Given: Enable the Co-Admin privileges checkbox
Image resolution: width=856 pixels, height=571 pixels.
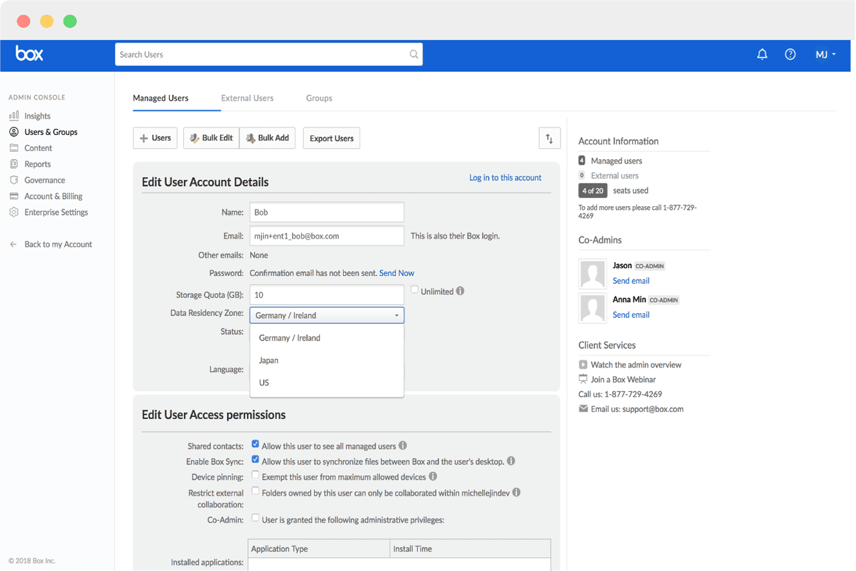Looking at the screenshot, I should (255, 518).
